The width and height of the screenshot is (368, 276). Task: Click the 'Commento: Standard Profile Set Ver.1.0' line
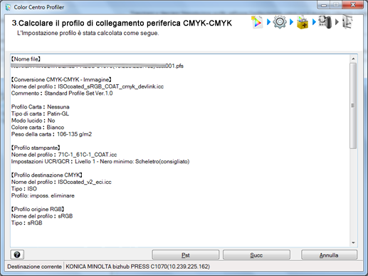(62, 93)
